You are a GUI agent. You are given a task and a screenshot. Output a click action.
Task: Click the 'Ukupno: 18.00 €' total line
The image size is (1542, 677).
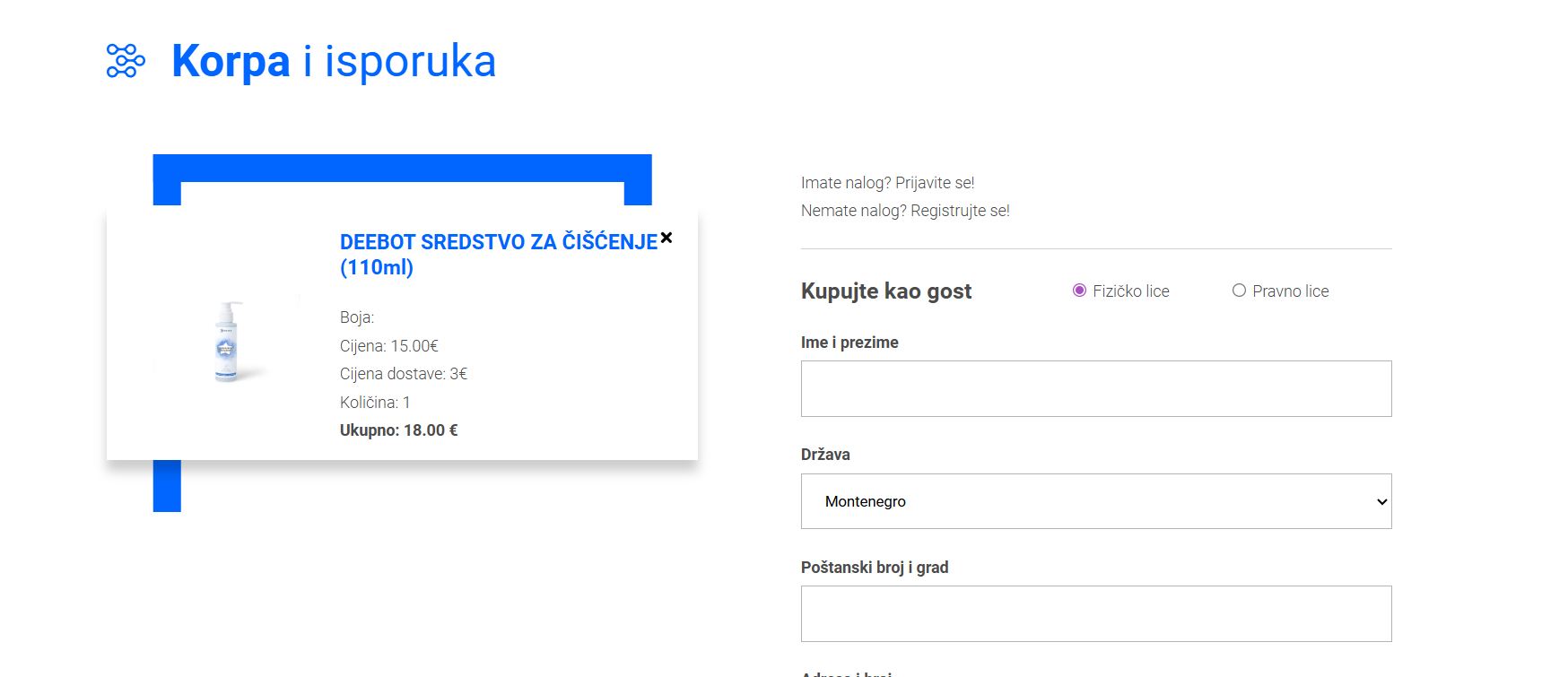click(x=398, y=430)
